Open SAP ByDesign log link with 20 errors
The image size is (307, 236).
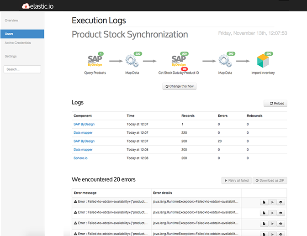tap(84, 141)
